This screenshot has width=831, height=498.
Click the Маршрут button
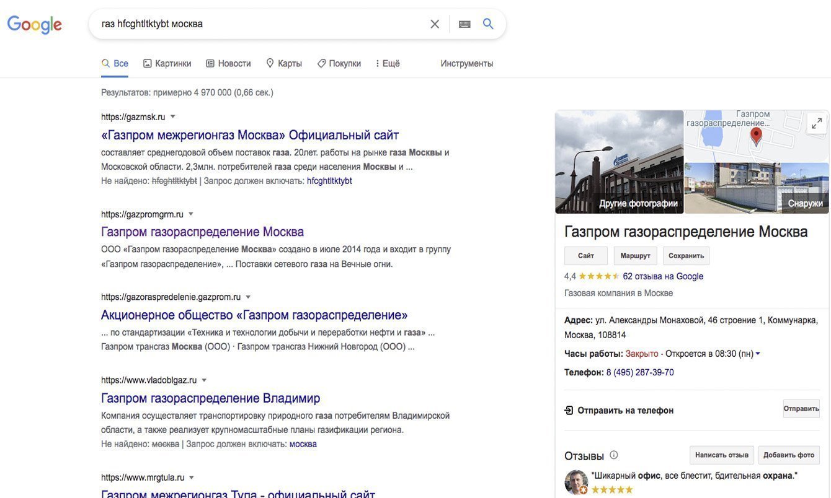pyautogui.click(x=636, y=256)
